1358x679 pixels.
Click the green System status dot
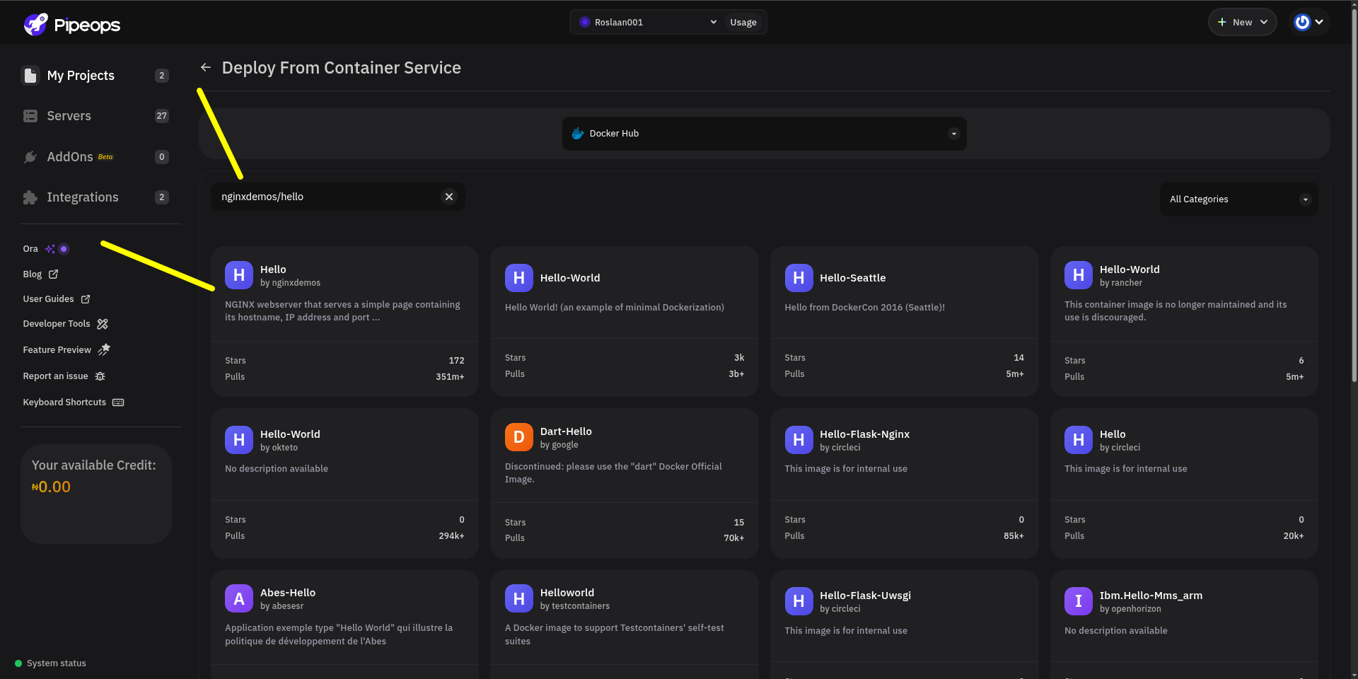tap(18, 663)
